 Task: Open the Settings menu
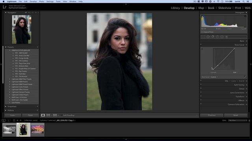pos(50,2)
